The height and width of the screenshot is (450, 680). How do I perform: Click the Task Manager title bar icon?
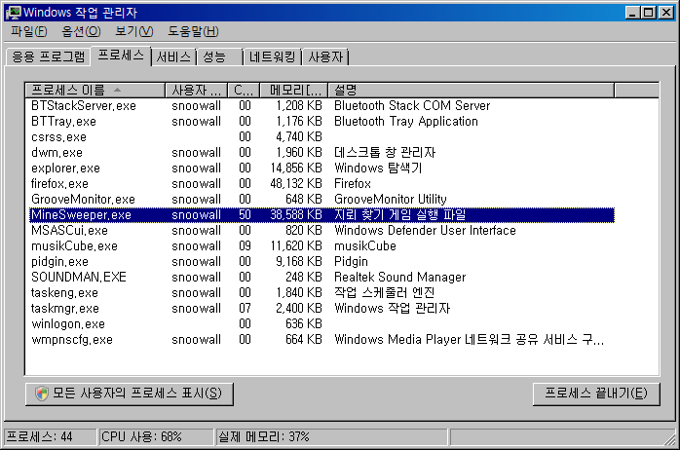point(14,12)
